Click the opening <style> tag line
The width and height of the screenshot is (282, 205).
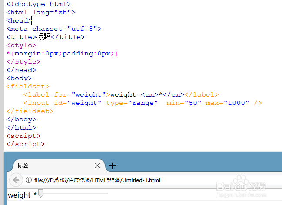[x=21, y=45]
